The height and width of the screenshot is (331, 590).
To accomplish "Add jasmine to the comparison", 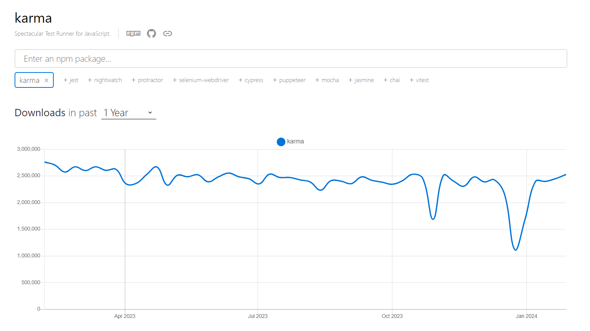I will point(361,80).
